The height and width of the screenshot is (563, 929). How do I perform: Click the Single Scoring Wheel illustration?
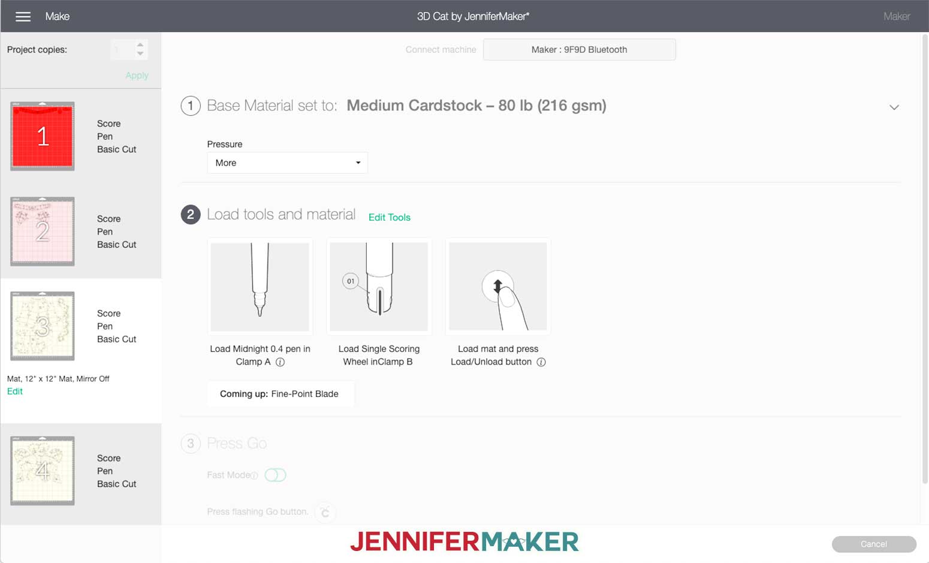click(x=379, y=287)
